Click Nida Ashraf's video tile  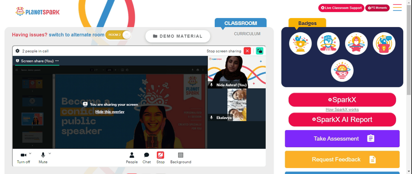pyautogui.click(x=236, y=72)
